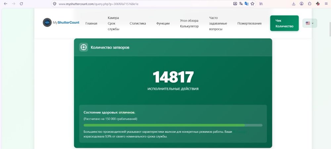Viewport: 331px width, 149px height.
Task: Open the browser hamburger menu
Action: coord(326,4)
